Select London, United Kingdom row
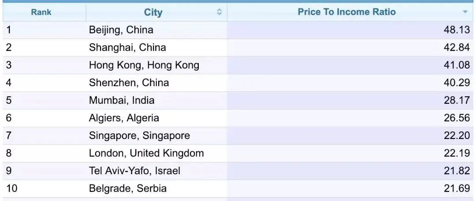Screen dimensions: 476x201 click(238, 153)
